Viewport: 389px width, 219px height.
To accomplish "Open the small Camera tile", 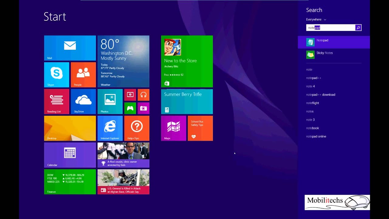I will pos(143,108).
